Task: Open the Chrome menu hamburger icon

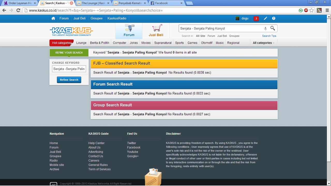Action: click(327, 10)
